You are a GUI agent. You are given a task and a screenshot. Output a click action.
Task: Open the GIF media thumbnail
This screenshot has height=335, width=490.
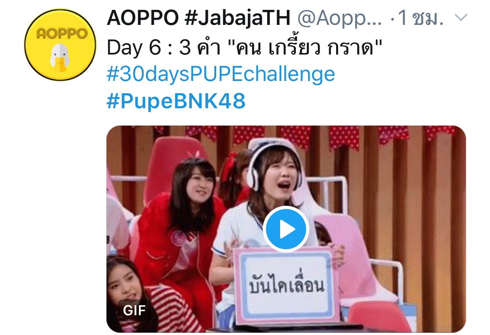pyautogui.click(x=286, y=229)
